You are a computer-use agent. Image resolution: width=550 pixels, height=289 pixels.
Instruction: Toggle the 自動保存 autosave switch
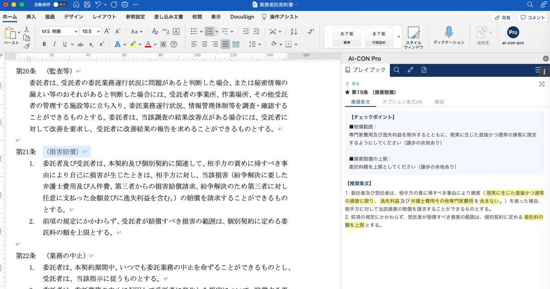[x=60, y=5]
